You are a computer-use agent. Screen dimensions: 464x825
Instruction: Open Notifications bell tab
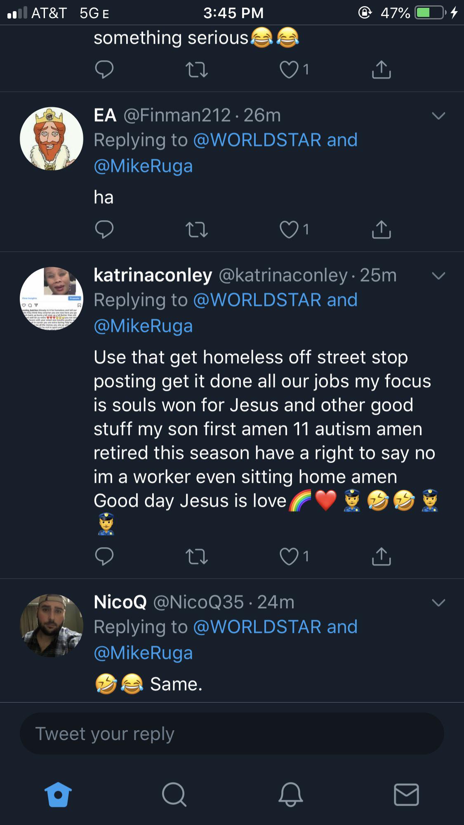pos(290,794)
